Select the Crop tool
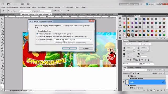168x94 pixels. pyautogui.click(x=2, y=31)
